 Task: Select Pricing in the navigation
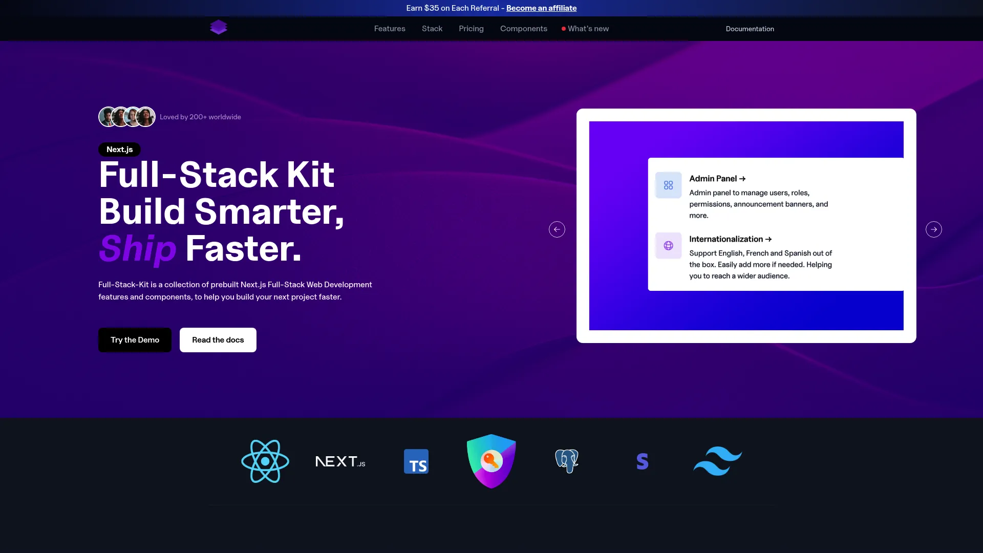pyautogui.click(x=471, y=29)
